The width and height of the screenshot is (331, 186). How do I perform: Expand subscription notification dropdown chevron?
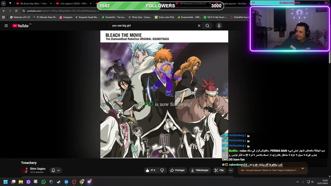[58, 170]
